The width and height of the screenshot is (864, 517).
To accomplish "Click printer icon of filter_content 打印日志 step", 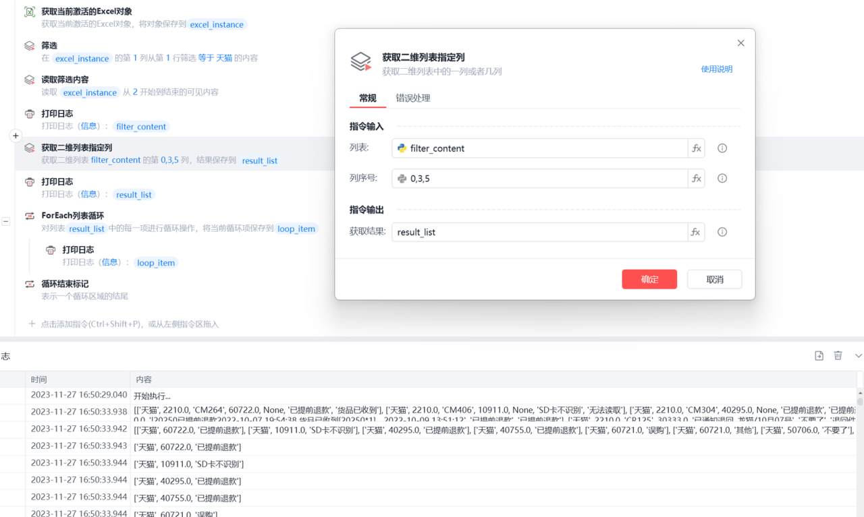I will tap(30, 114).
